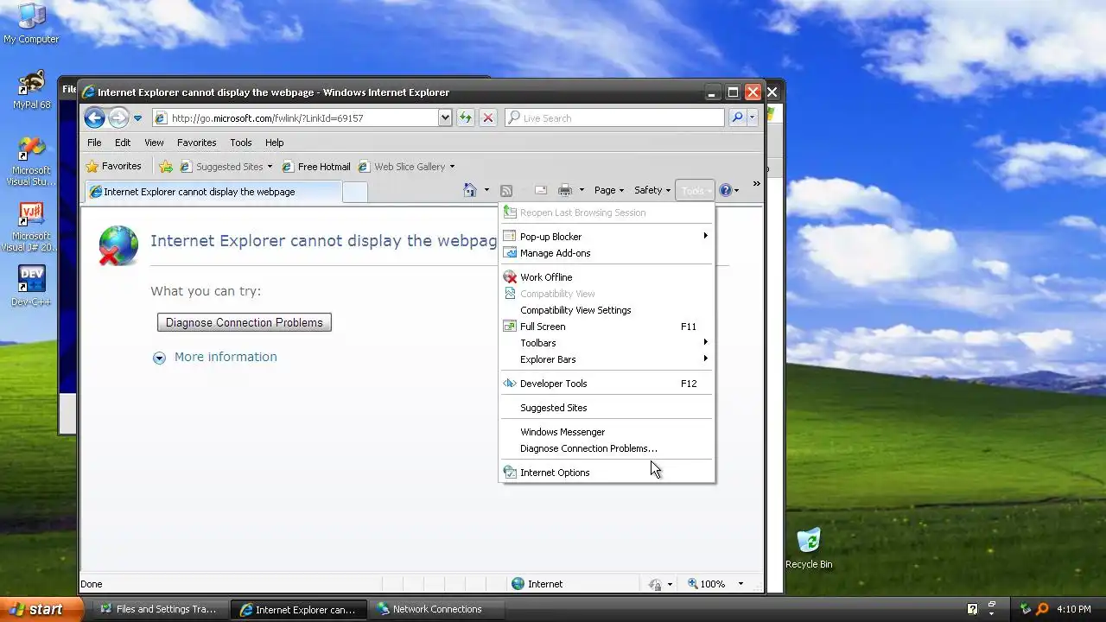Screen dimensions: 1106x622
Task: Open the View menu
Action: (154, 143)
